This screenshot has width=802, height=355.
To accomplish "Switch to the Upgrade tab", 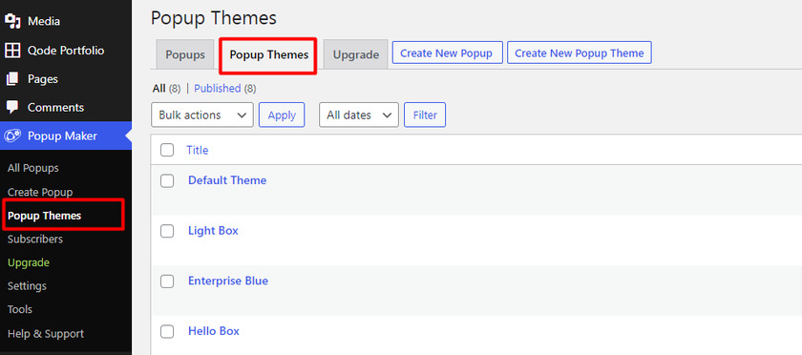I will [356, 54].
